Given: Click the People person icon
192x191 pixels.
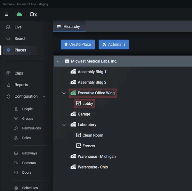Looking at the screenshot, I should 16,109.
